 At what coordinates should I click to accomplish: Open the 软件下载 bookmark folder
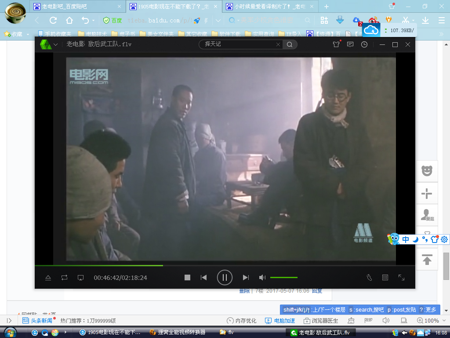226,34
